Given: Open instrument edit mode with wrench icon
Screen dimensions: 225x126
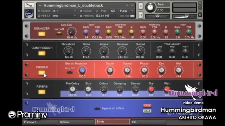Looking at the screenshot, I should coord(29,5).
